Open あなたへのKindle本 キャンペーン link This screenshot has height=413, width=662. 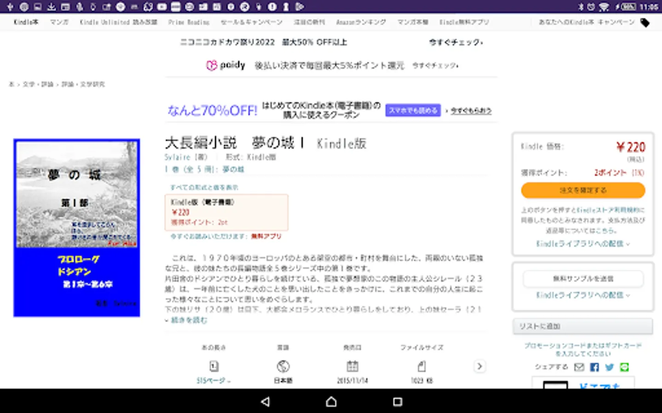[586, 22]
